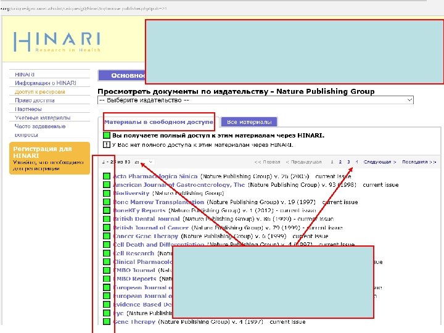Screen dimensions: 444x333
Task: Click green access icon beside Cell Research
Action: [x=107, y=253]
